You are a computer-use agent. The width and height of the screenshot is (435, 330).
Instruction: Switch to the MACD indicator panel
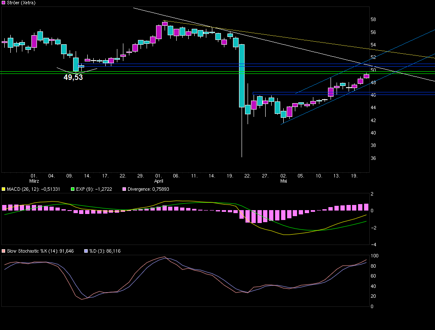click(185, 215)
